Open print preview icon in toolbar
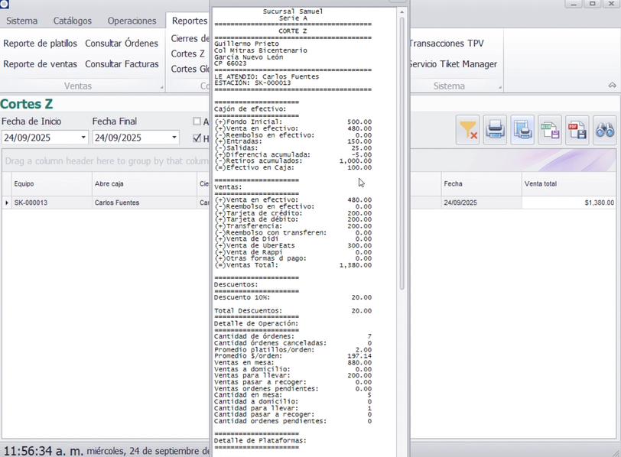621x457 pixels. click(522, 131)
